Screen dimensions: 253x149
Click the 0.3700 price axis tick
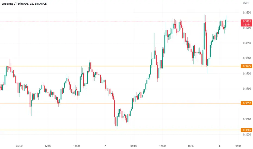247,89
